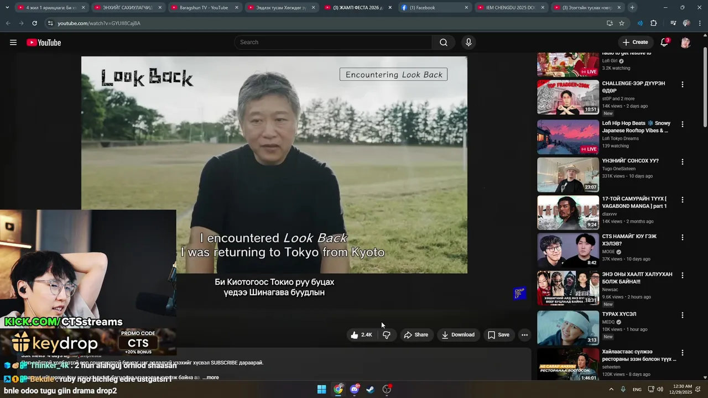The height and width of the screenshot is (398, 708).
Task: Open the media controls icon in Chrome toolbar
Action: tap(673, 23)
